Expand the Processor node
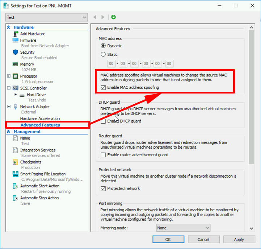Viewport: 261px width, 249px height. pos(9,76)
